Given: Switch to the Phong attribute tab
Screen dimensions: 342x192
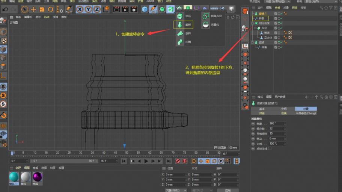Looking at the screenshot, I should coord(306,113).
